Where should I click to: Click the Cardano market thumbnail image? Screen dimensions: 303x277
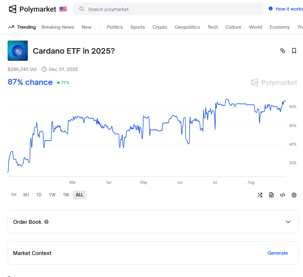(x=18, y=51)
